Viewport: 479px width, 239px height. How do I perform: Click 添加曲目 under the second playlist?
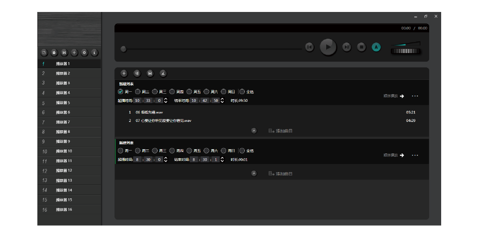pos(281,174)
